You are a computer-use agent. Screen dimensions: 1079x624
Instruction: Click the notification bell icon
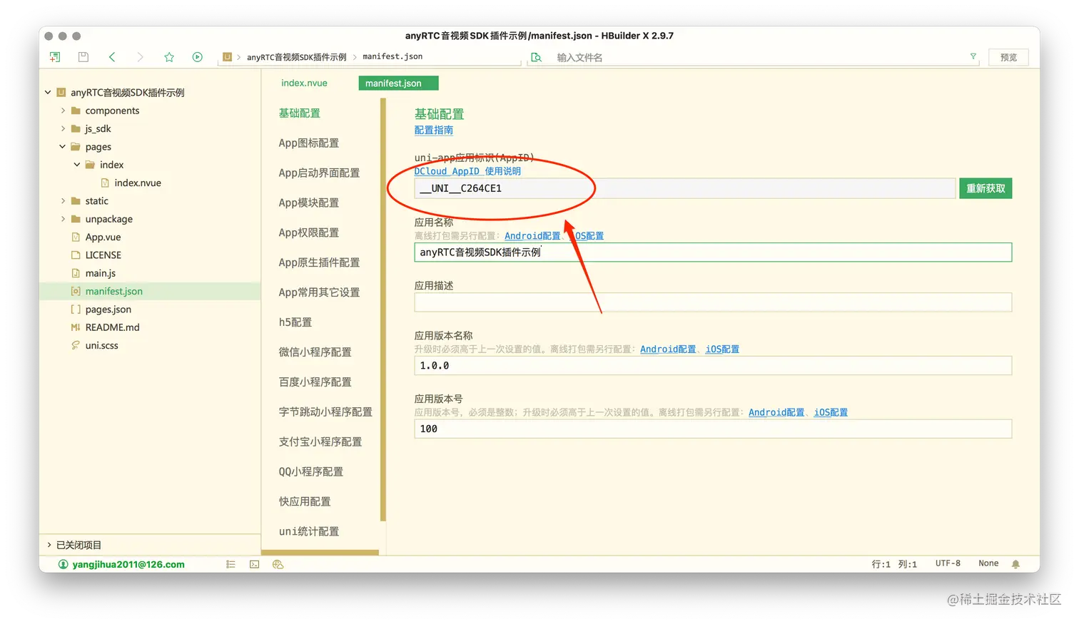click(x=1015, y=564)
